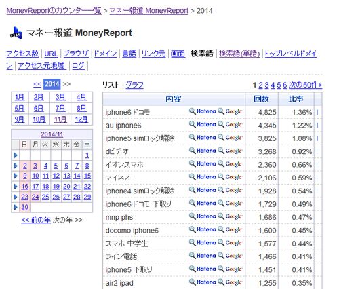Select November 15 in calendar
The height and width of the screenshot is (289, 339).
[87, 176]
